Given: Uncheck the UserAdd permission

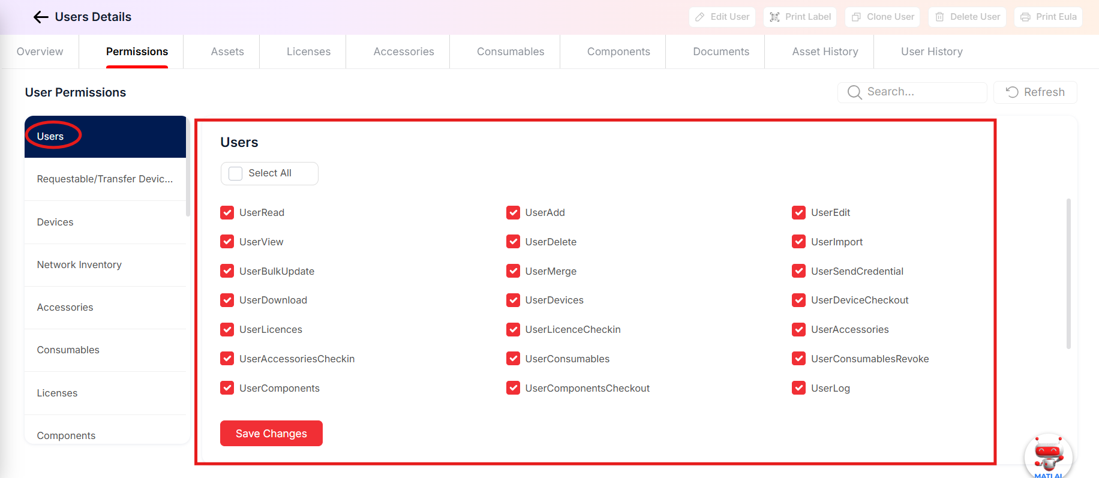Looking at the screenshot, I should pos(513,212).
